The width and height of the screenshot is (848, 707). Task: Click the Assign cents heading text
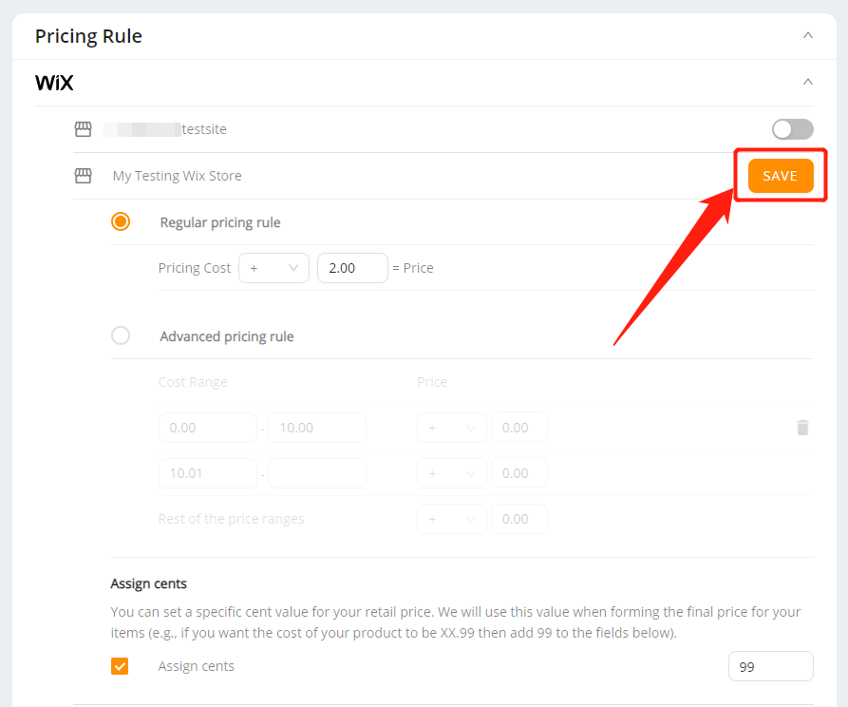click(149, 583)
